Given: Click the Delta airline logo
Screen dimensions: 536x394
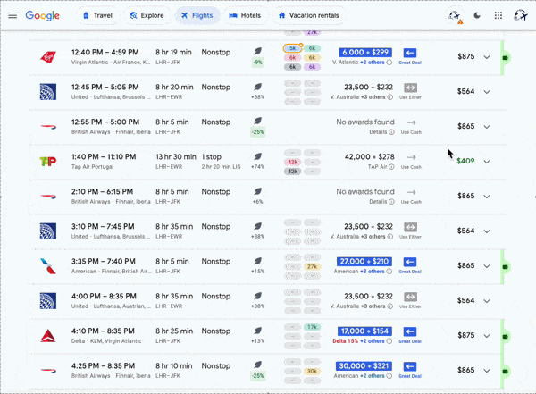Looking at the screenshot, I should (x=48, y=336).
